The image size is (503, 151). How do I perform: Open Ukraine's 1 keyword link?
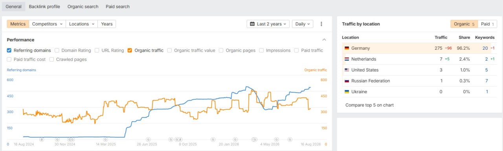pos(486,92)
